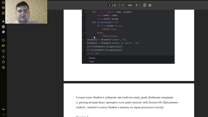Screen dimensions: 208x117
Task: Click the 'print(student1.is_passing())' code line
Action: coord(105,46)
